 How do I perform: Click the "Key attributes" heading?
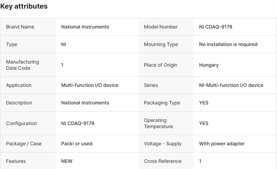pos(24,7)
